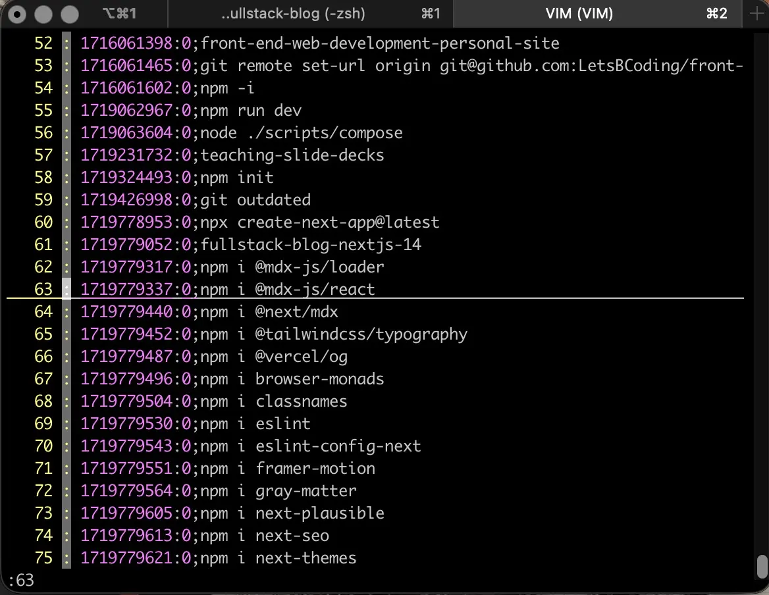
Task: Open a new terminal tab with plus button
Action: point(756,14)
